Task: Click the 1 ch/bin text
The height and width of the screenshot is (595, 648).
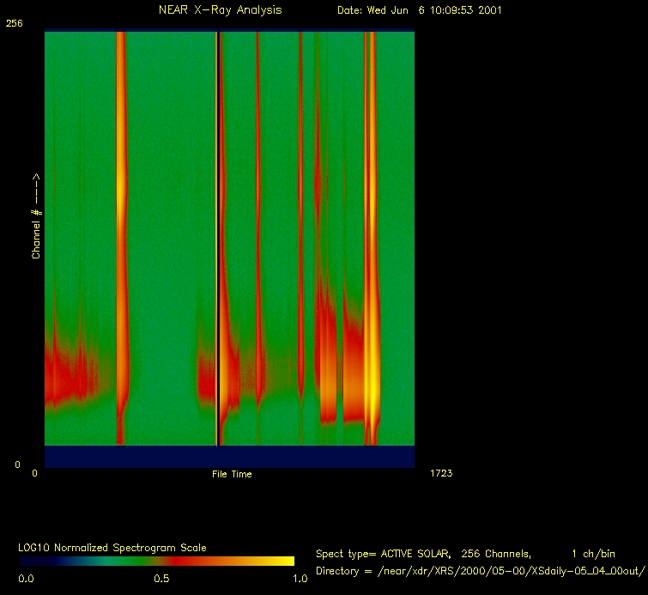Action: [592, 554]
